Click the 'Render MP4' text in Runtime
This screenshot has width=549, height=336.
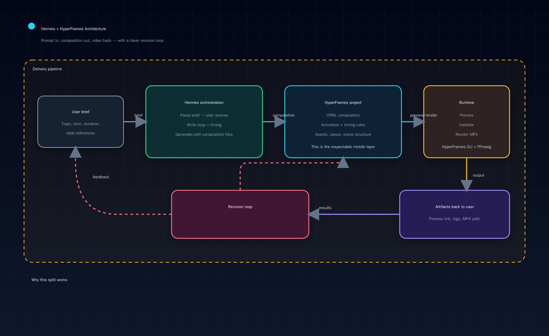tap(466, 134)
